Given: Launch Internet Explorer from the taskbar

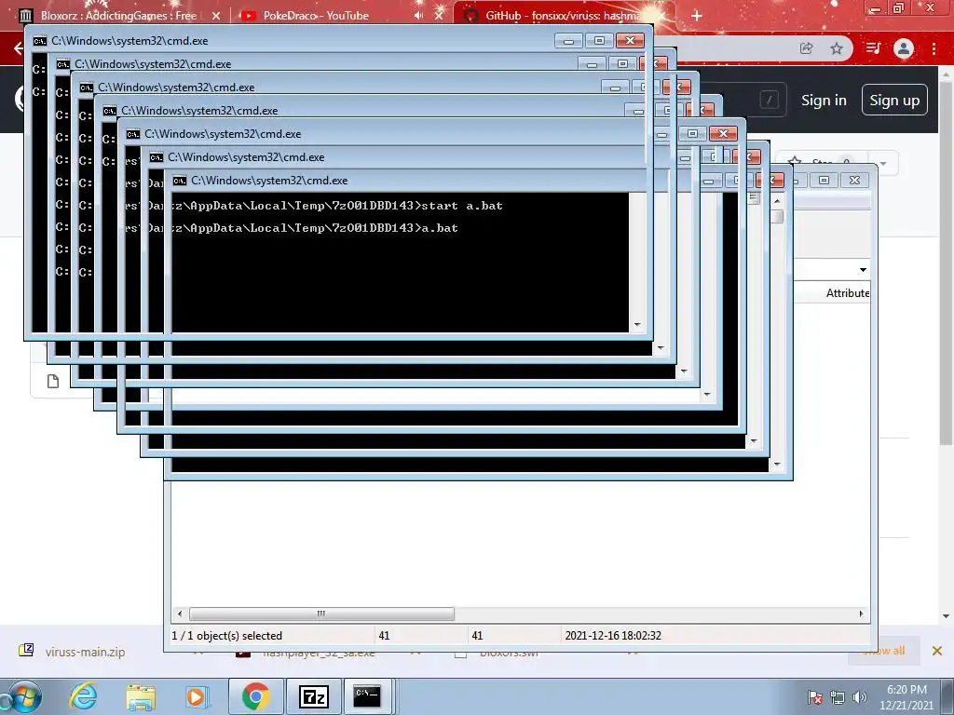Looking at the screenshot, I should click(x=83, y=696).
